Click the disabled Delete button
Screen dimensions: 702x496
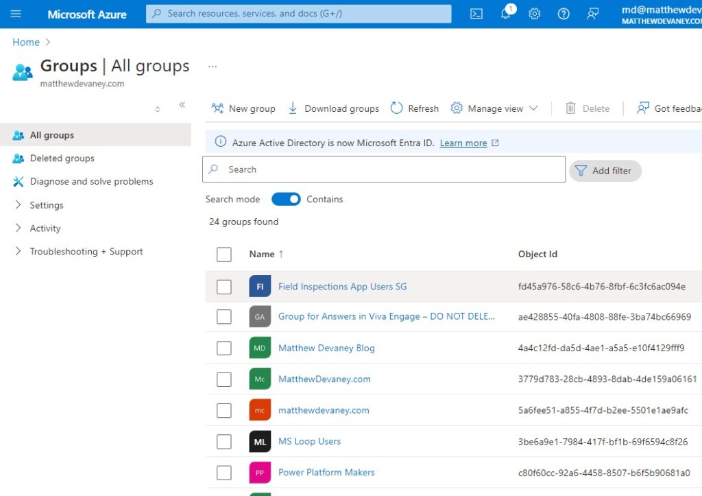pos(588,108)
